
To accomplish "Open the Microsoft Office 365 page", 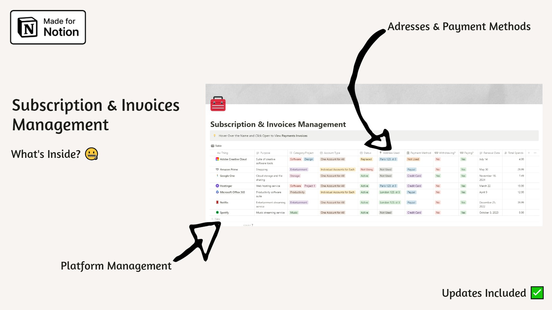I will coord(232,192).
